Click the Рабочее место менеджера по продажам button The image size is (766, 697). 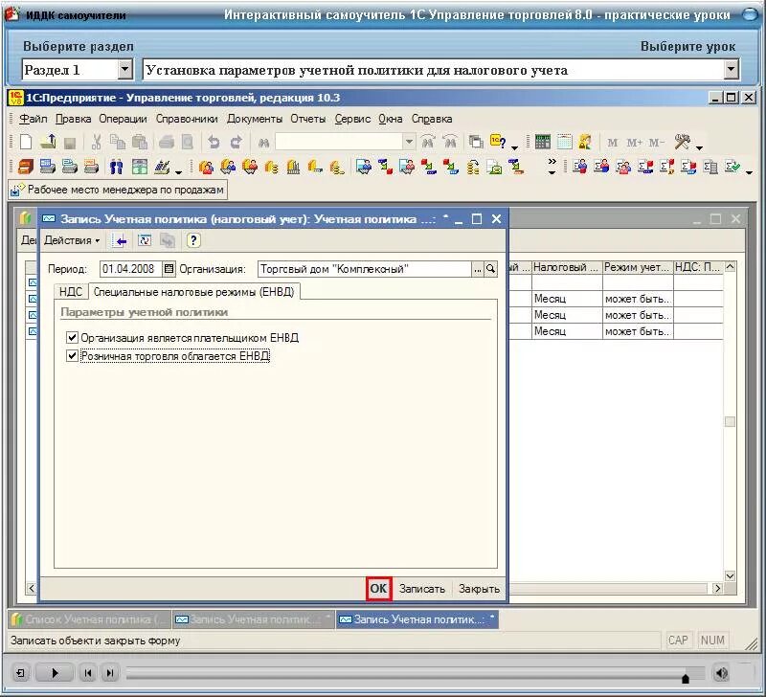coord(118,190)
